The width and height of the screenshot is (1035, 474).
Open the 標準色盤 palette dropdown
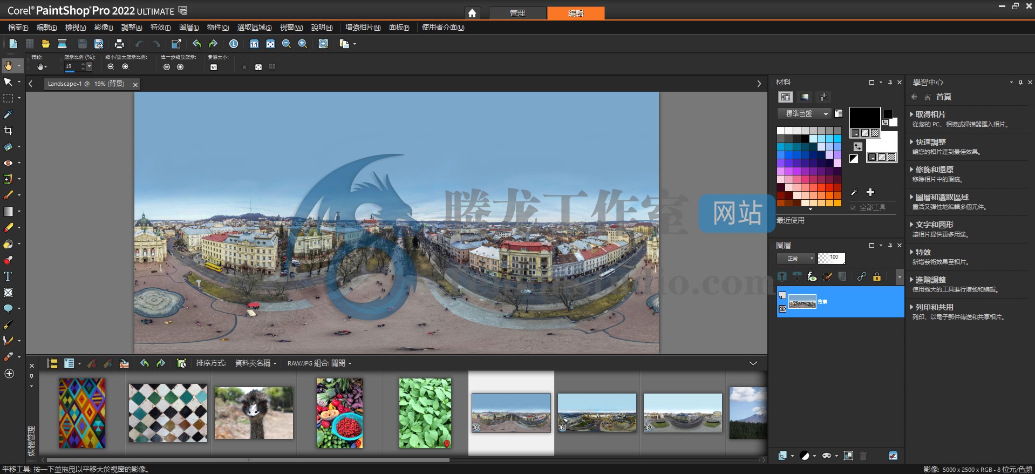click(x=804, y=113)
